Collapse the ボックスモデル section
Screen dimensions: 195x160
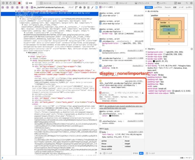[146, 11]
